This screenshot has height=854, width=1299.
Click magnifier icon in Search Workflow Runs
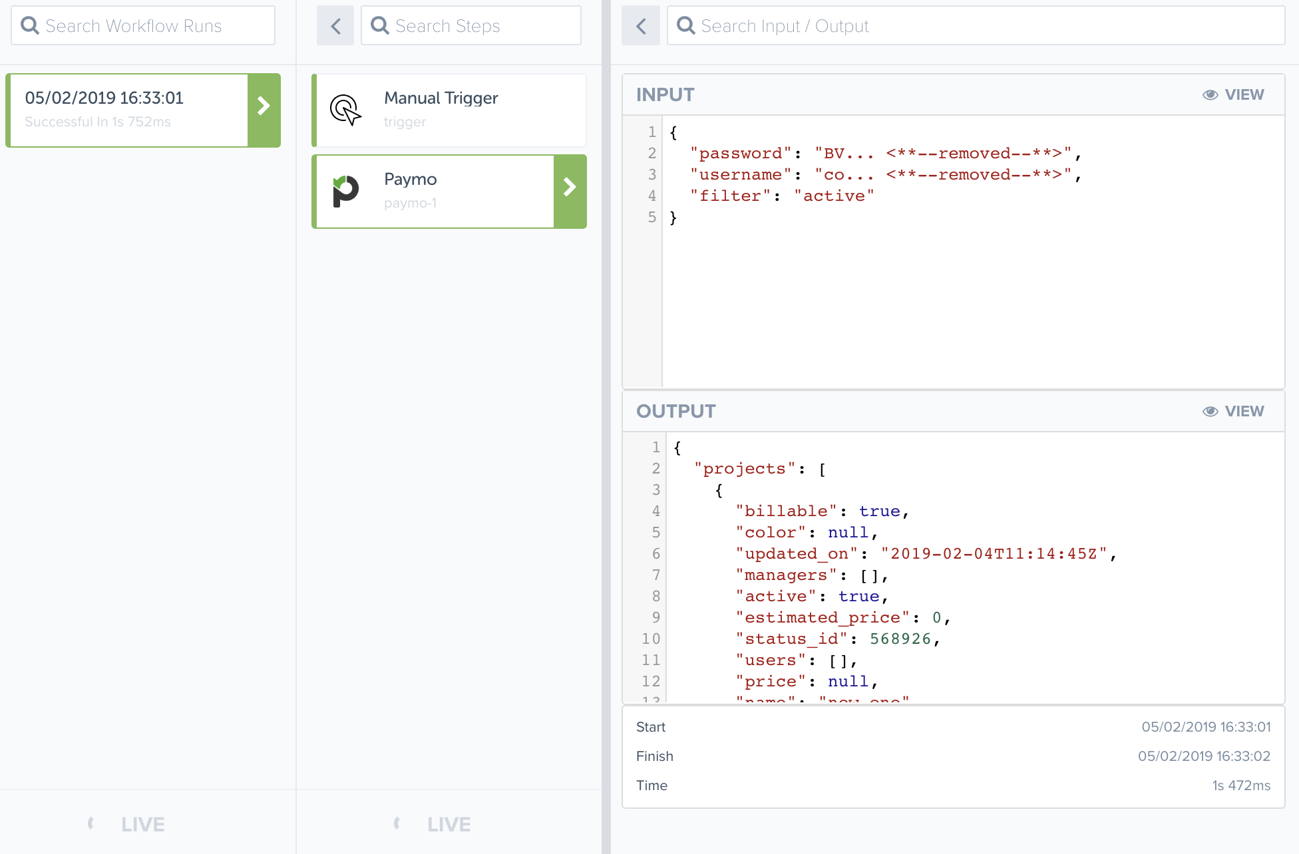coord(30,26)
